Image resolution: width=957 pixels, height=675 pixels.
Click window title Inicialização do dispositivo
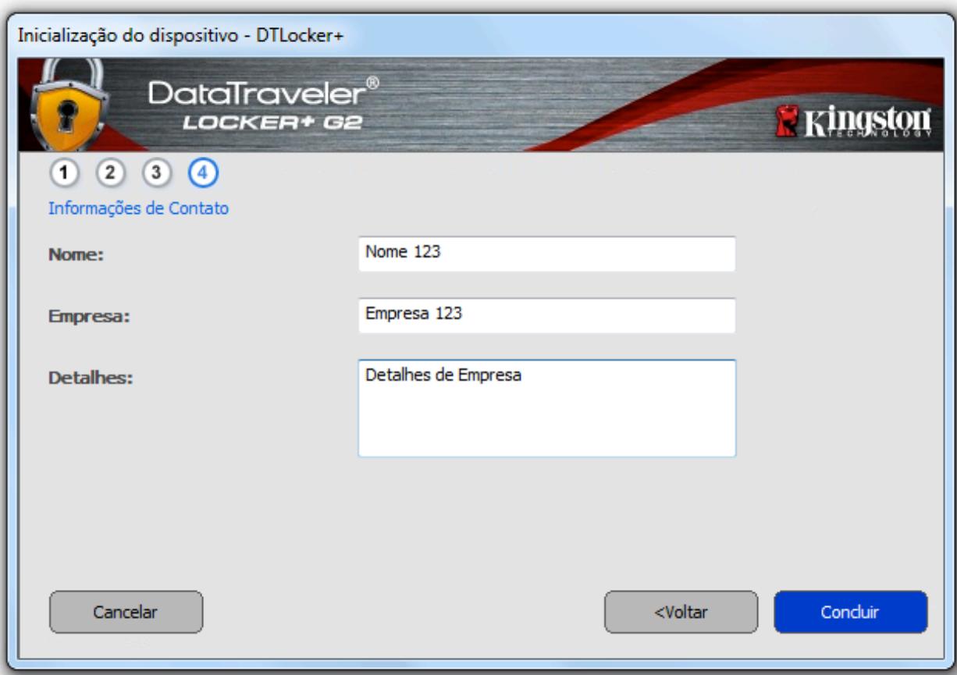tap(181, 36)
